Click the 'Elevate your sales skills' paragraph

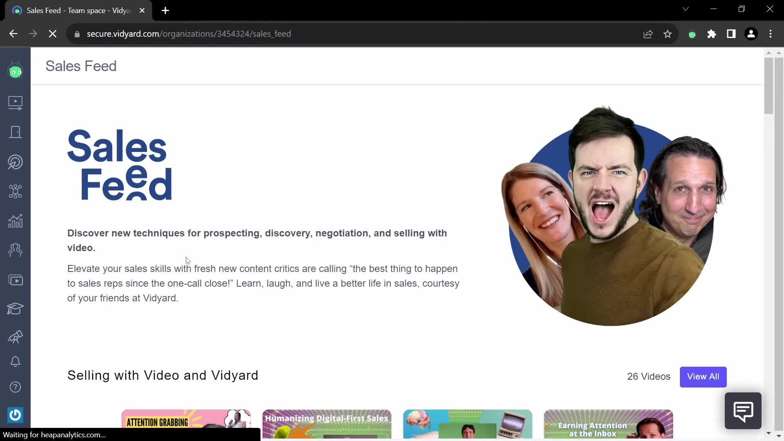coord(263,283)
